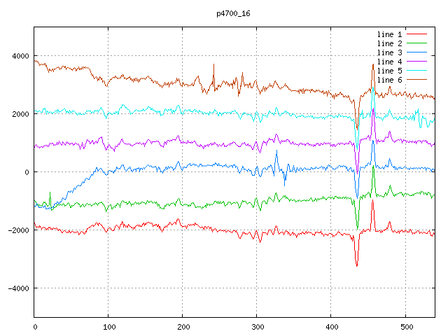Select the 'line 1' legend label
The image size is (448, 336).
389,34
